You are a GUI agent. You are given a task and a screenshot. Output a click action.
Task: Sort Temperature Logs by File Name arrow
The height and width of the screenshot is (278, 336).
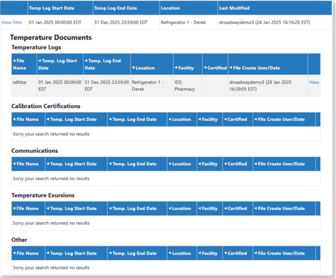point(14,60)
